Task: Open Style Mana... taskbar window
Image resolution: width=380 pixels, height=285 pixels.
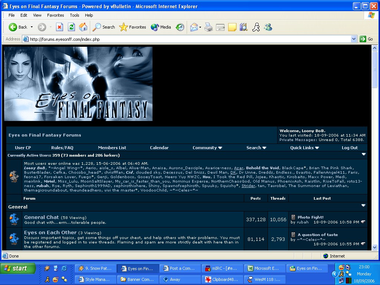Action: tap(96, 279)
